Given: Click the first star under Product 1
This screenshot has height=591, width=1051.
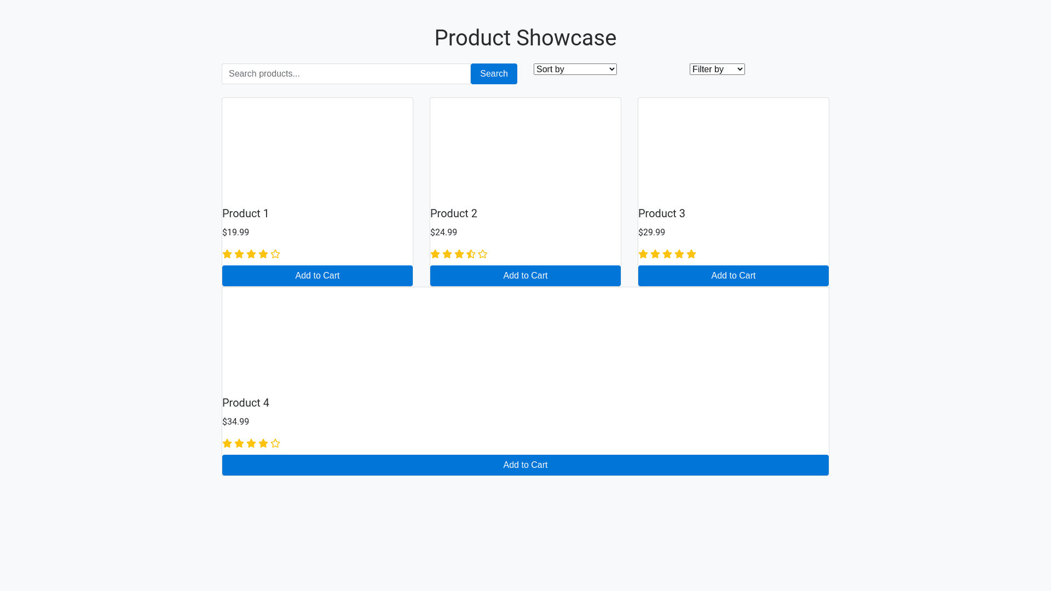Looking at the screenshot, I should [x=227, y=254].
